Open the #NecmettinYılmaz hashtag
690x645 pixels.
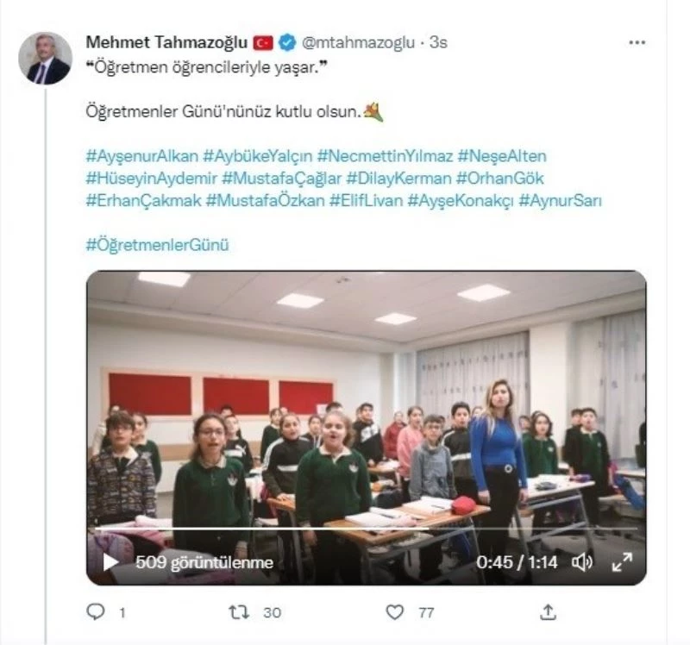[385, 156]
